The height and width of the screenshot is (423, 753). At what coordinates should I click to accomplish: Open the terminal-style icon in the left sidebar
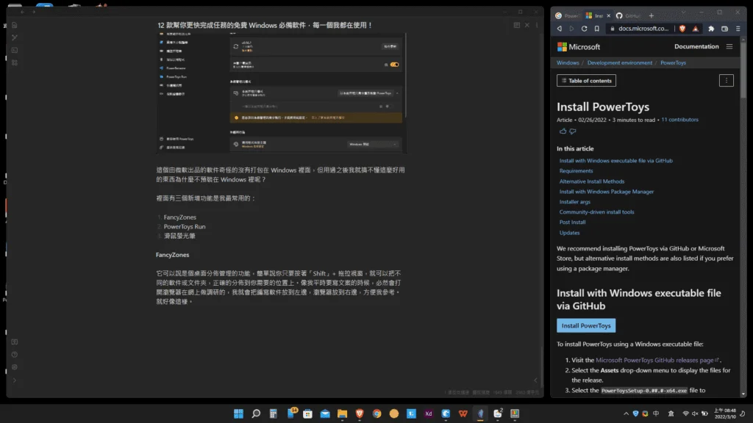coord(15,50)
